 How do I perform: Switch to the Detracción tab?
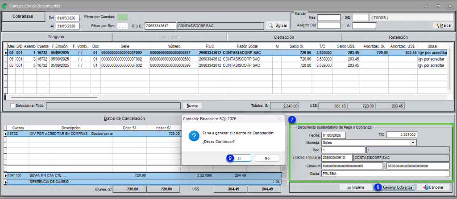click(284, 37)
